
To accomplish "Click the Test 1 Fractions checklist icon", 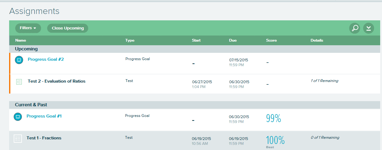I will coord(18,138).
